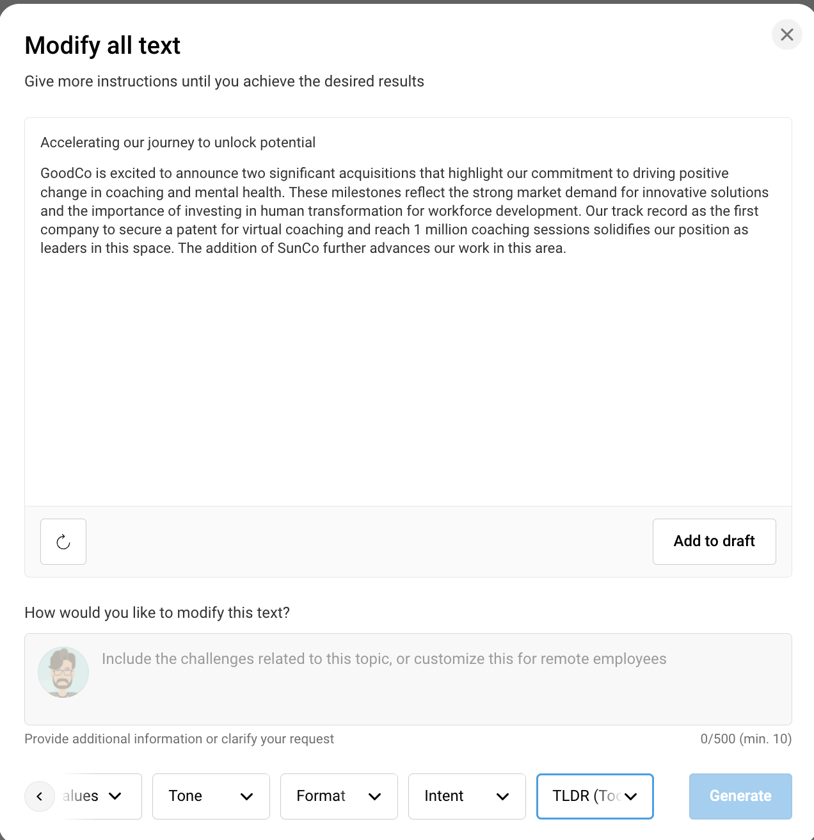
Task: Click the chevron on the Format dropdown
Action: click(x=376, y=796)
